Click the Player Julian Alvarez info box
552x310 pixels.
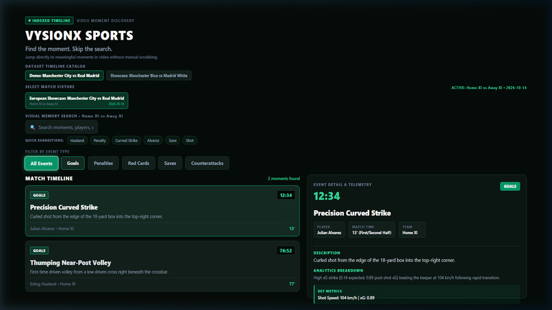click(329, 230)
